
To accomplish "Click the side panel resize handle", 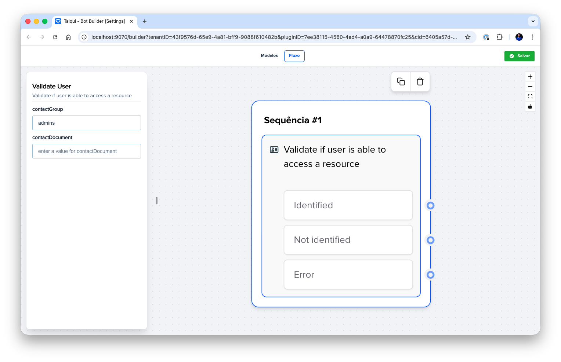I will coord(156,201).
